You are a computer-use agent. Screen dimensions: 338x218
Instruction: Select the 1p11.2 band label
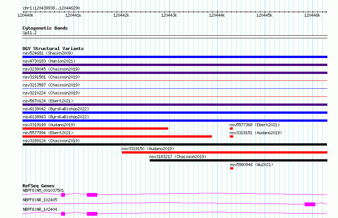(x=30, y=33)
